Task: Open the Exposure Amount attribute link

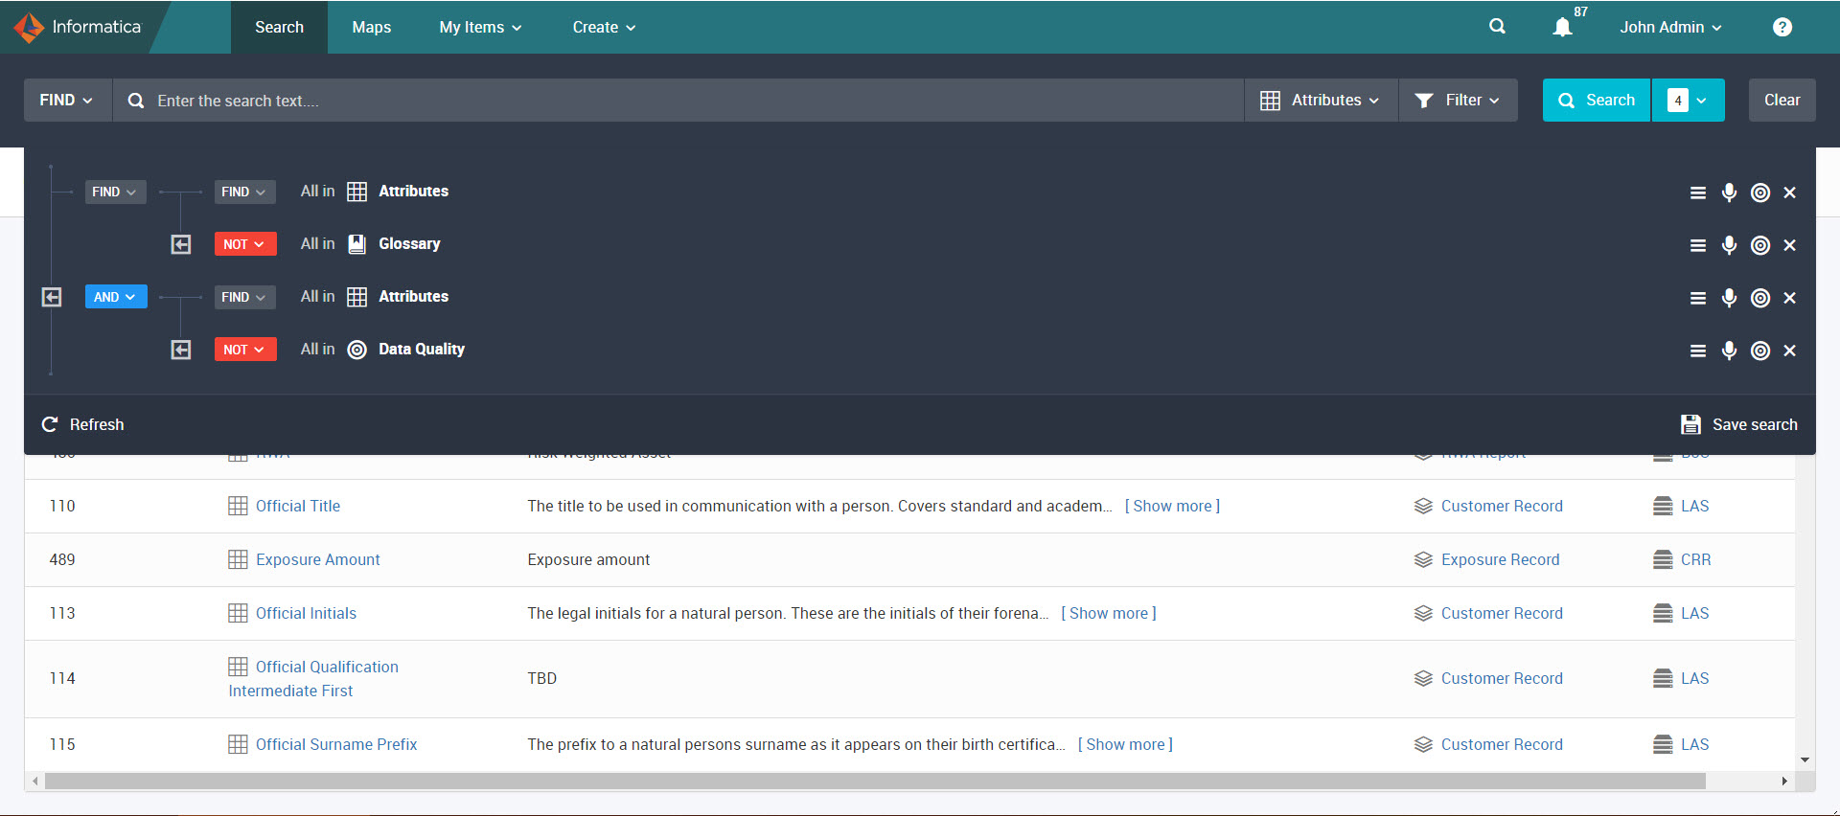Action: pos(317,559)
